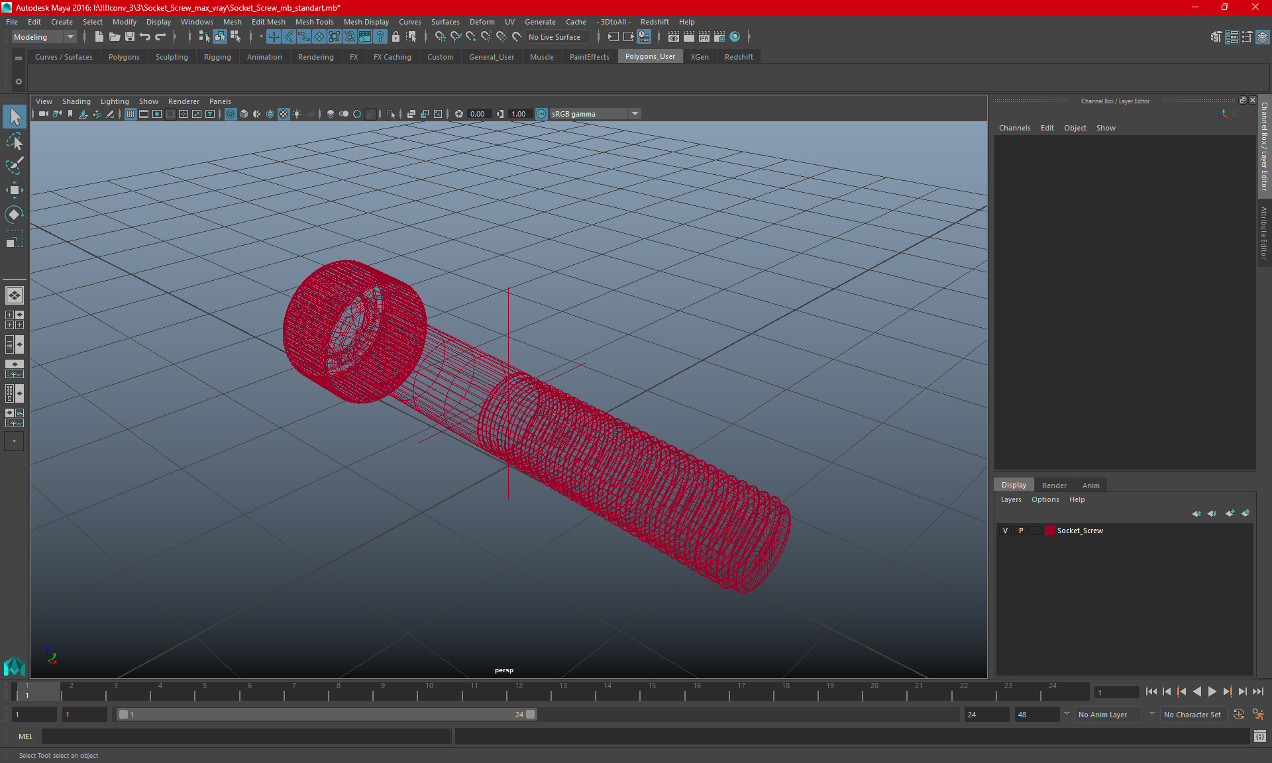Open the Modeling Toolkit panel
Image resolution: width=1272 pixels, height=763 pixels.
tap(1216, 37)
